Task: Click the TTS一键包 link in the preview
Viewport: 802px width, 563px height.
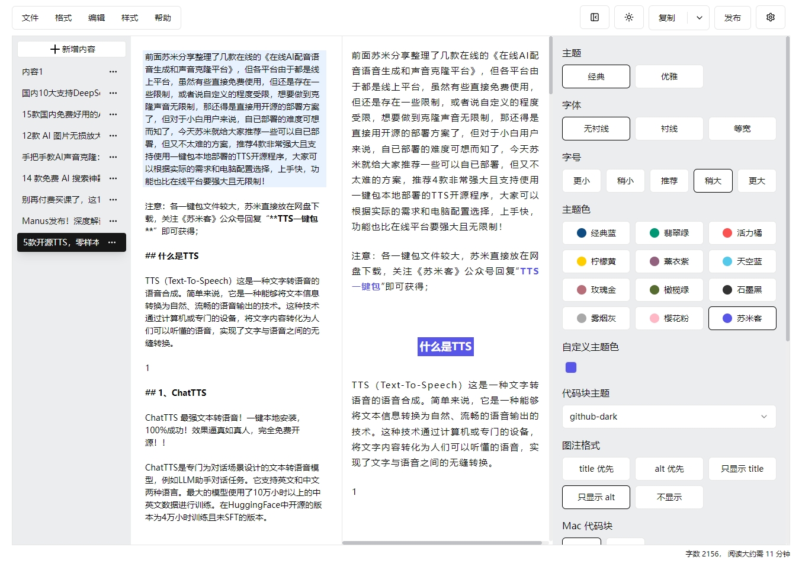Action: 530,271
